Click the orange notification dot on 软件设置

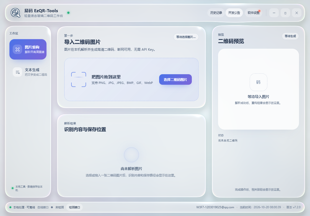click(x=259, y=11)
